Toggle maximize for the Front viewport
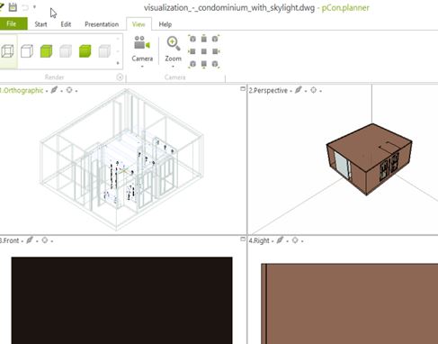 [243, 239]
